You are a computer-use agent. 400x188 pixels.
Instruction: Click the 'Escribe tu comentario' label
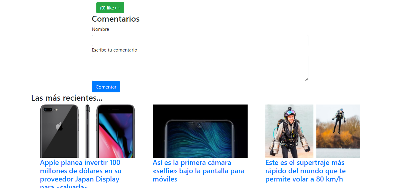(x=114, y=50)
